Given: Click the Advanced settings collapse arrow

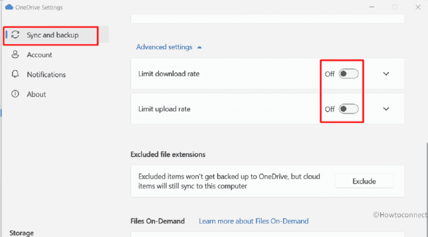Looking at the screenshot, I should click(200, 47).
